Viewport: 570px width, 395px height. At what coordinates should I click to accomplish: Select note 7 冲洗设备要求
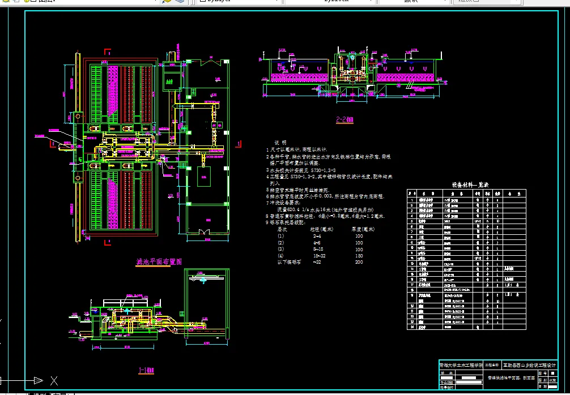point(283,203)
